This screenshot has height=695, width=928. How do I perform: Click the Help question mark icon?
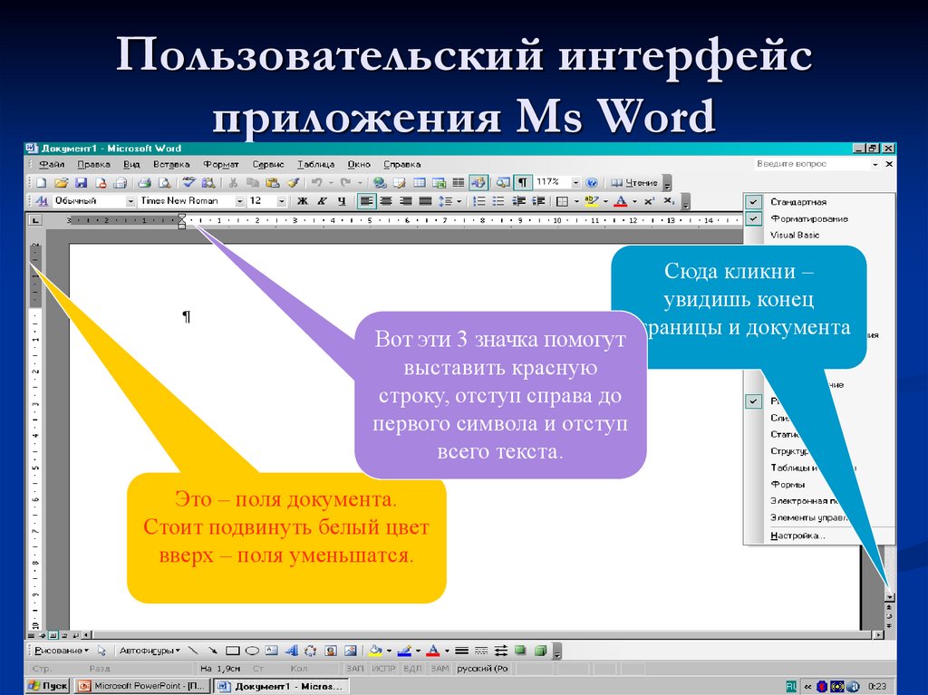[591, 183]
